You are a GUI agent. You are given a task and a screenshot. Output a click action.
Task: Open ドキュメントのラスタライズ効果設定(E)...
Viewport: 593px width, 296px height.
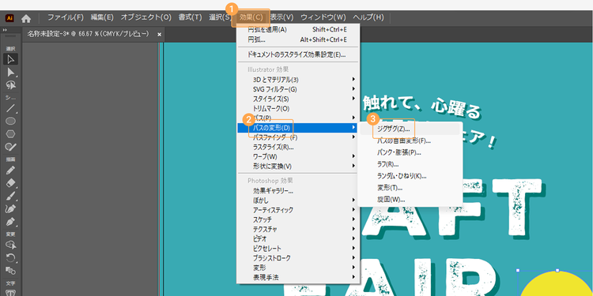tap(298, 54)
